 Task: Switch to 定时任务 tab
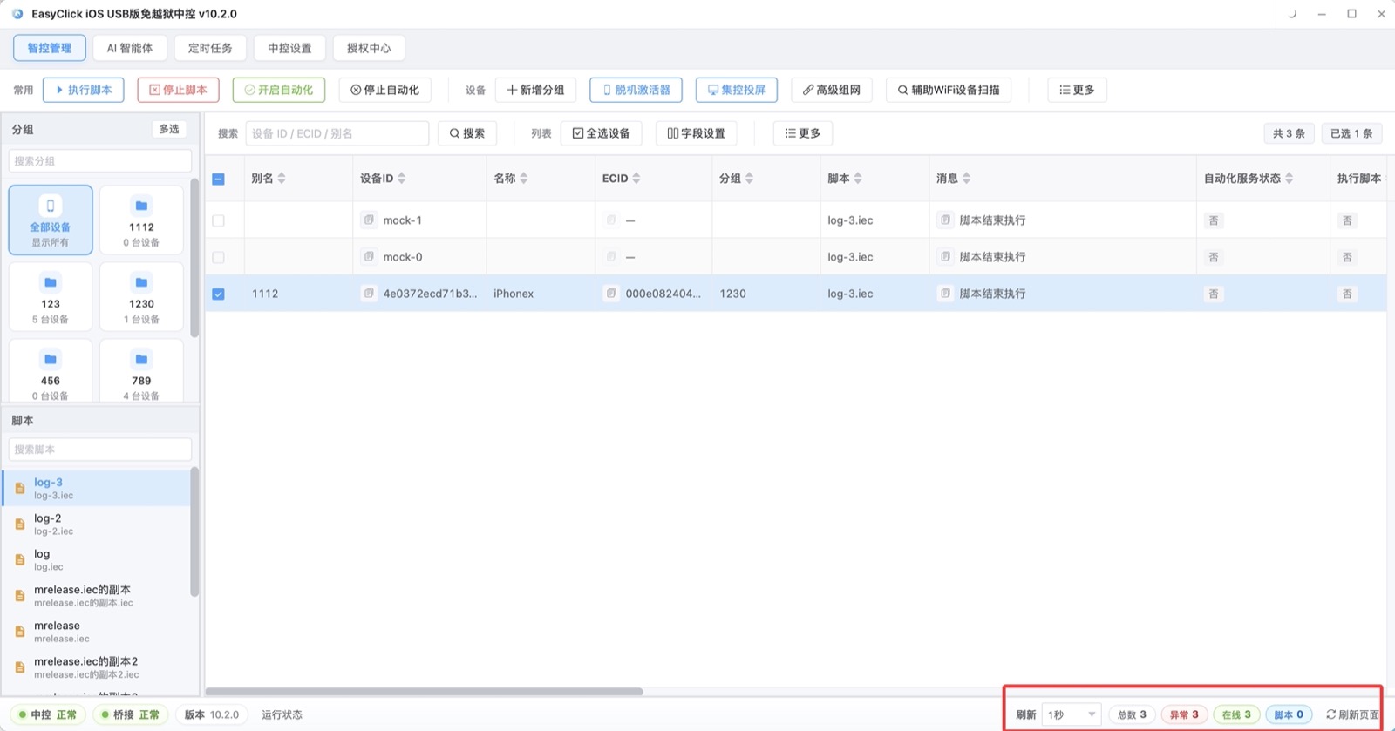click(x=210, y=48)
